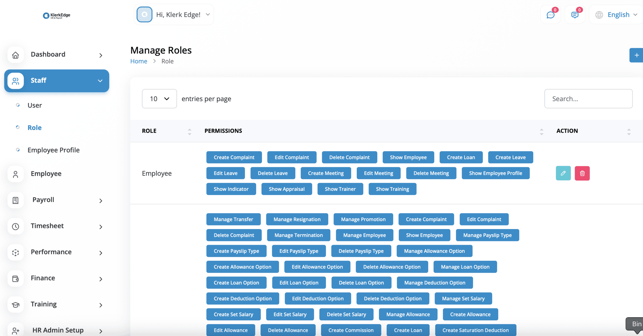Click the Dashboard home icon
The image size is (643, 336).
coord(16,55)
